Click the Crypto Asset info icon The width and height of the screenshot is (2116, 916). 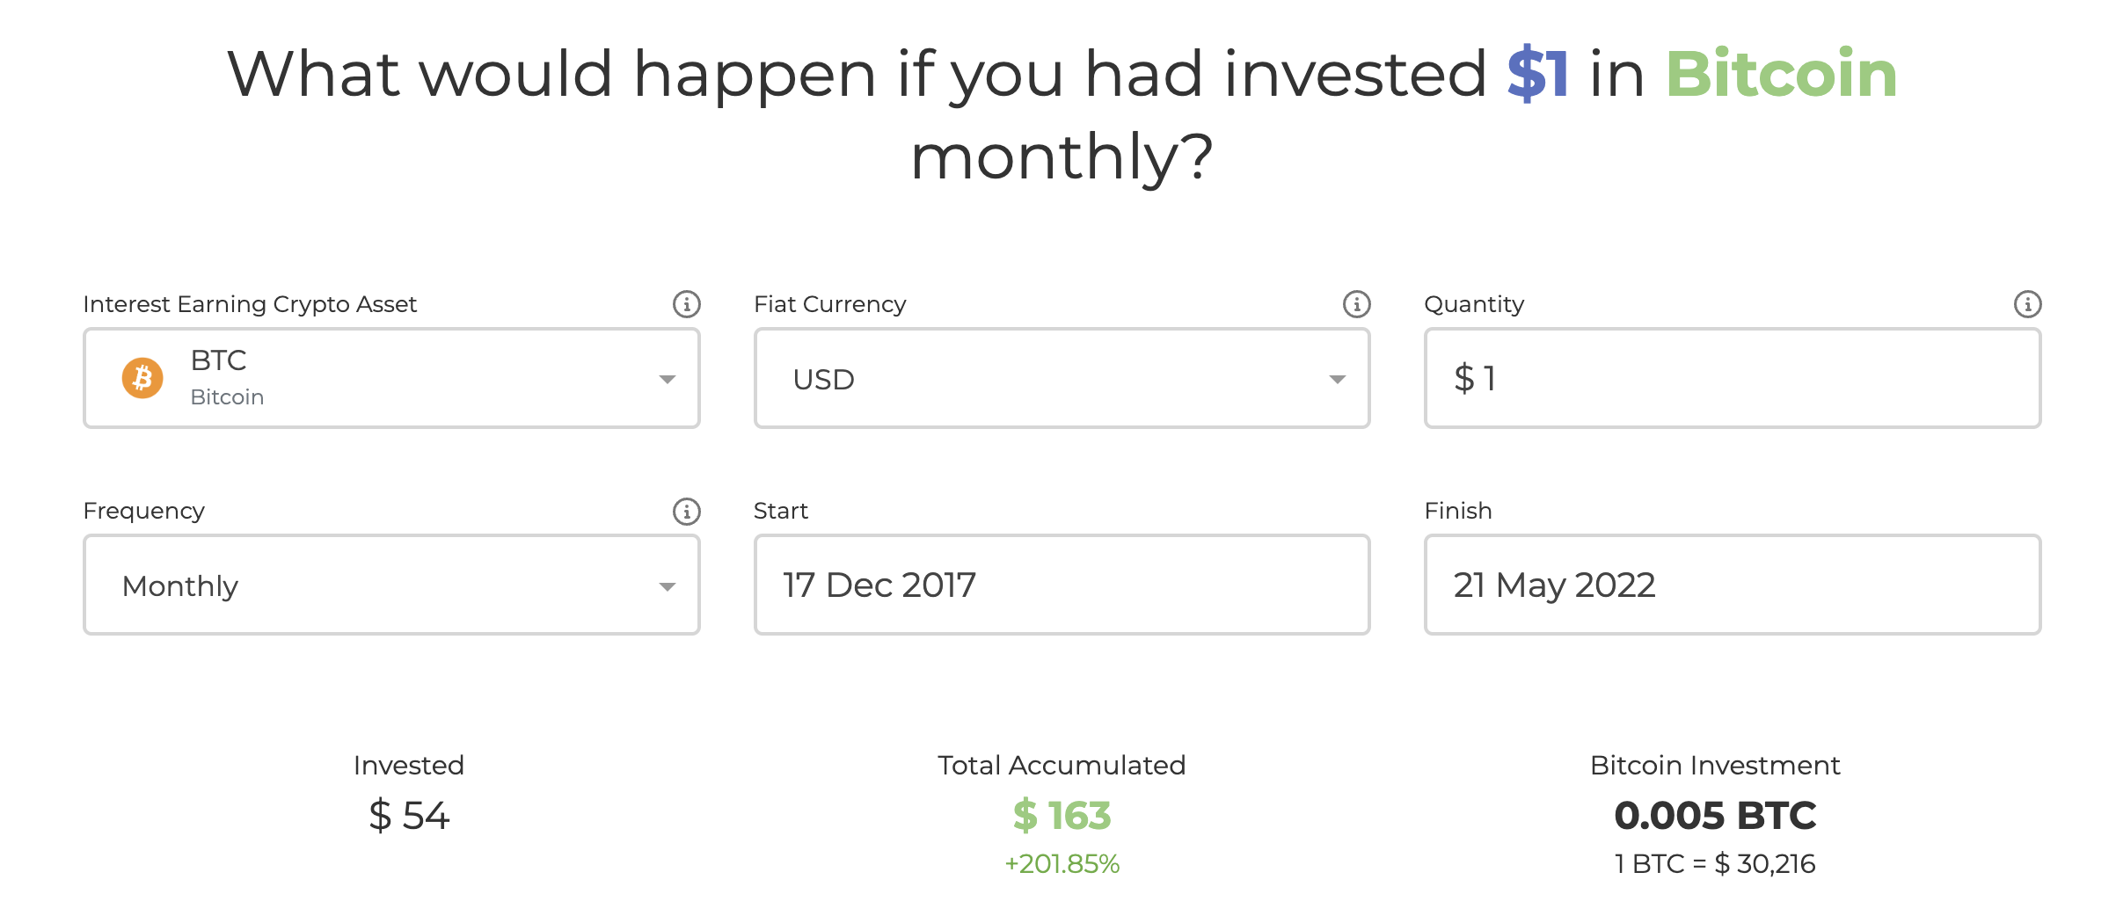point(686,304)
